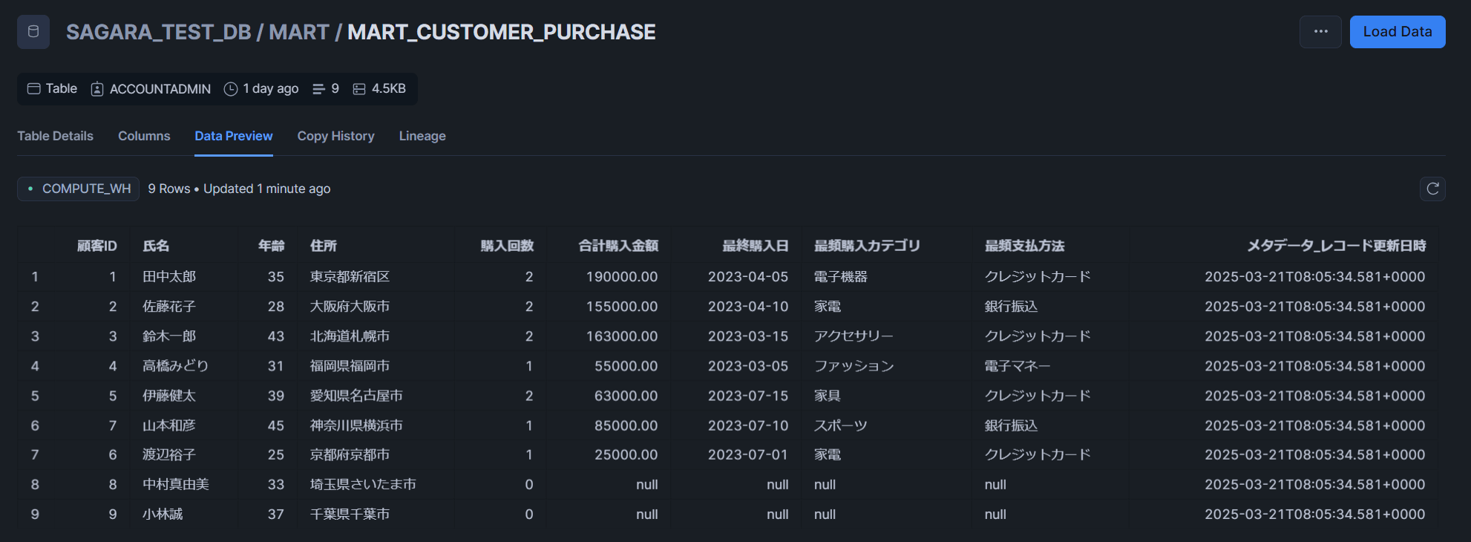The width and height of the screenshot is (1471, 542).
Task: Click the database icon beside SAGARA_TEST_DB
Action: click(x=33, y=32)
